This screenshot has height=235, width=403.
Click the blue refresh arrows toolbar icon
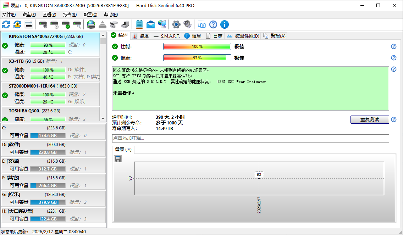[6, 24]
